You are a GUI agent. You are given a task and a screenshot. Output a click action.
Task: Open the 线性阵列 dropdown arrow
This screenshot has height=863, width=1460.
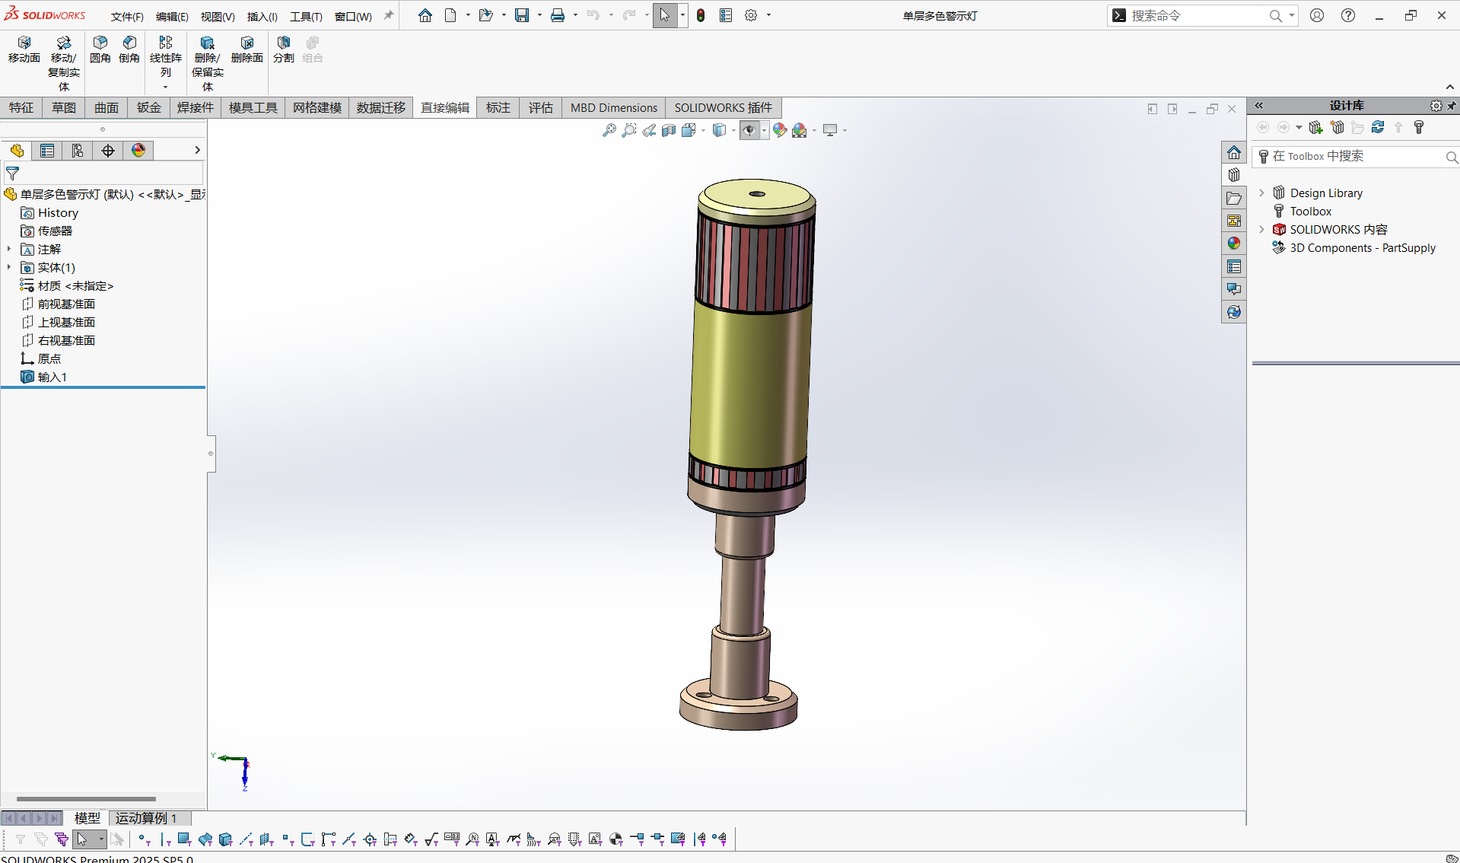165,87
